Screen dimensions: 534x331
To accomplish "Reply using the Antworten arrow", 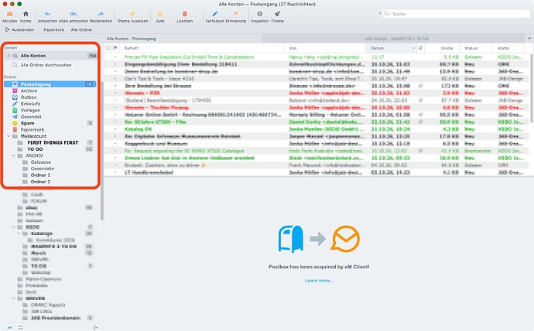I will click(47, 17).
